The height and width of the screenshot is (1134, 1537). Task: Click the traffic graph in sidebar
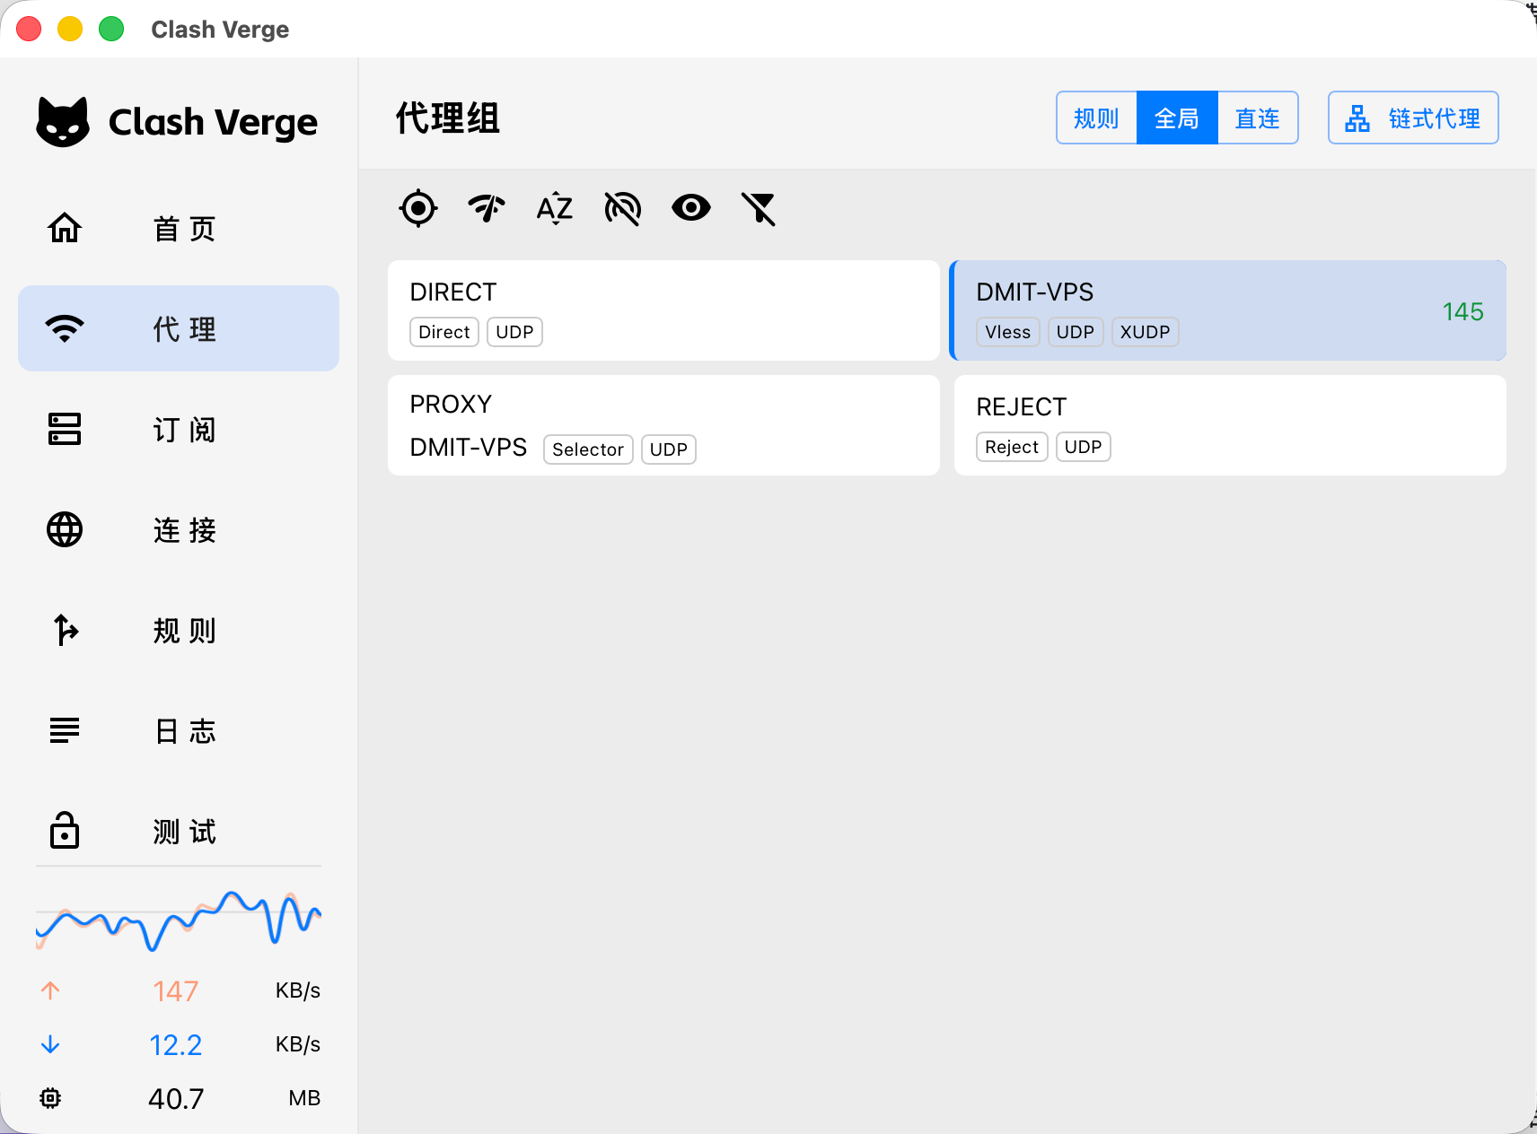point(179,921)
